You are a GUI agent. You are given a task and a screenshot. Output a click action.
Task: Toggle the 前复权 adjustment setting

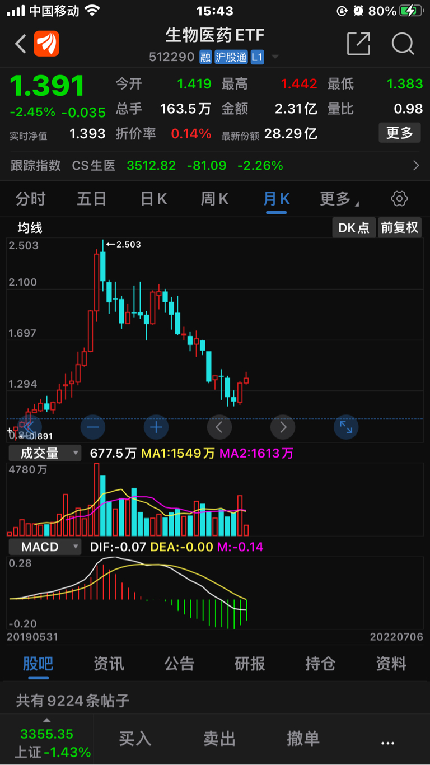click(400, 227)
